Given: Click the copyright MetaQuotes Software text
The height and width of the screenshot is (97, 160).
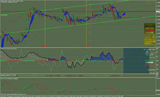Looking at the screenshot, I should (14, 94).
